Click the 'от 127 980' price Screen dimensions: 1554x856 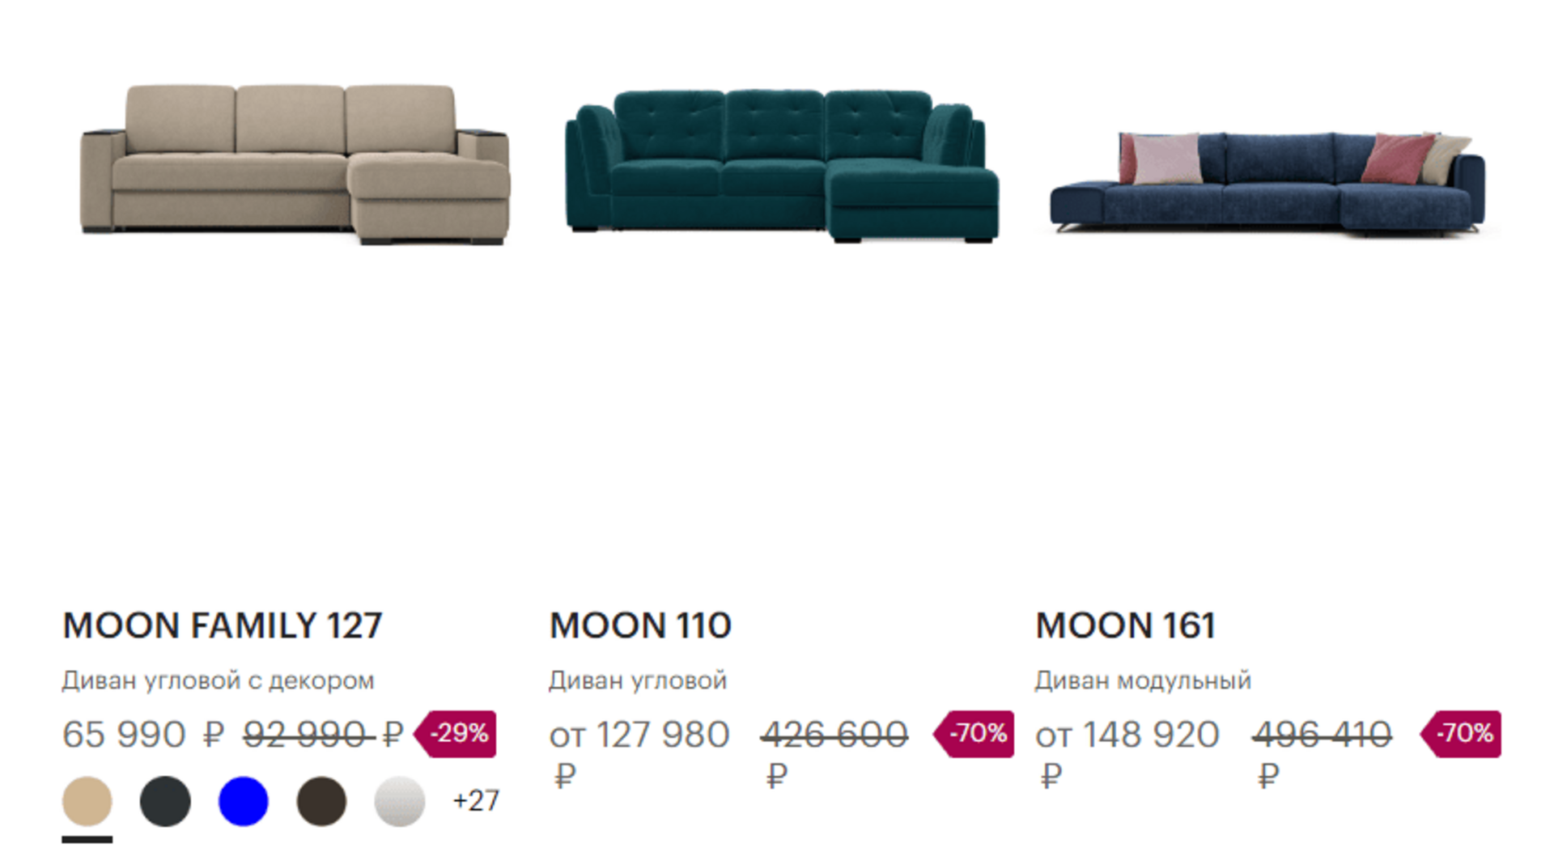639,735
